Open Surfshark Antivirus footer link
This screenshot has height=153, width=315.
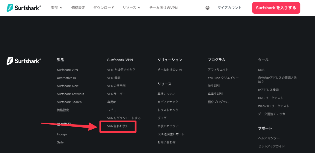[x=70, y=94]
